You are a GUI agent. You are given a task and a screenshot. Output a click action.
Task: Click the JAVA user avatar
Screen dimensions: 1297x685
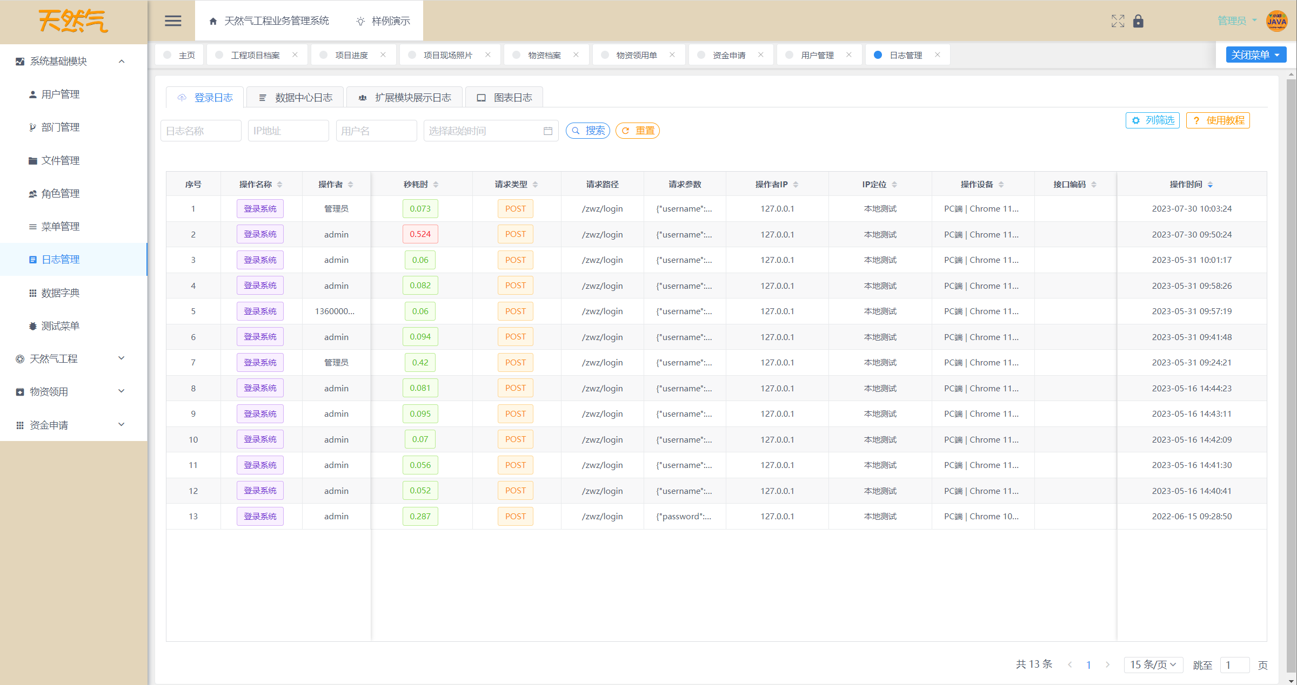pyautogui.click(x=1276, y=21)
